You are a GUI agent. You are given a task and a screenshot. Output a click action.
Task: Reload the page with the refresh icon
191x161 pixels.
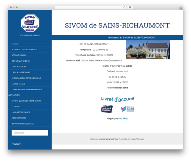124,7
